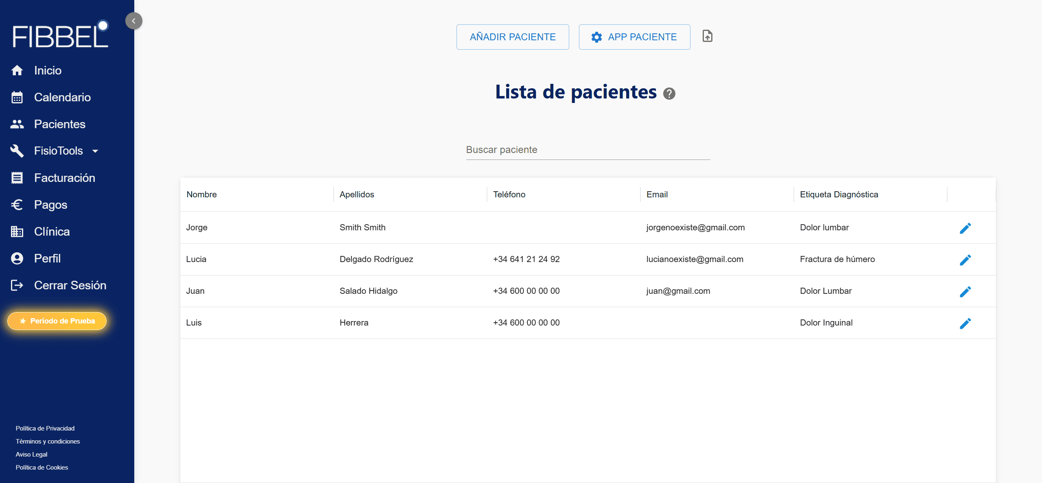The image size is (1042, 483).
Task: Edit patient Jorge with pencil icon
Action: point(965,228)
